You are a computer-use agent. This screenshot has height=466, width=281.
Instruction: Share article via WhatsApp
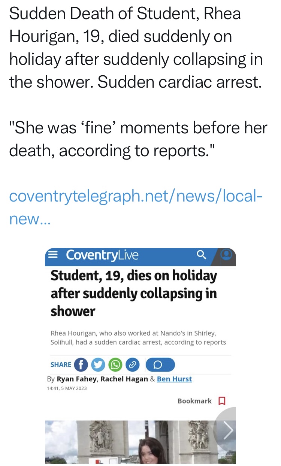pos(115,364)
